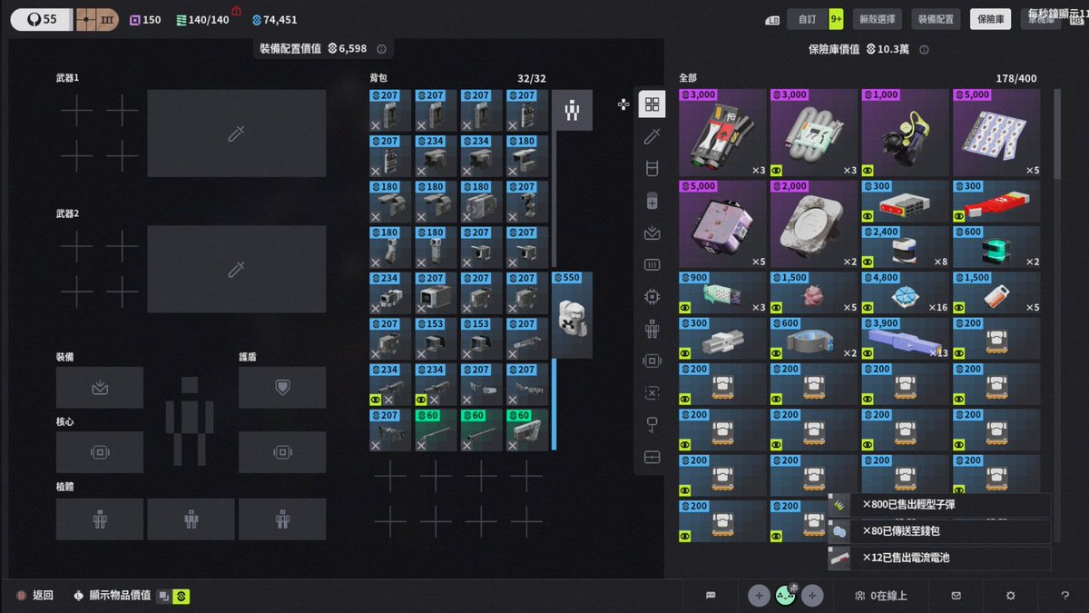Select the dashed box with X filter icon
This screenshot has width=1089, height=613.
click(x=652, y=392)
